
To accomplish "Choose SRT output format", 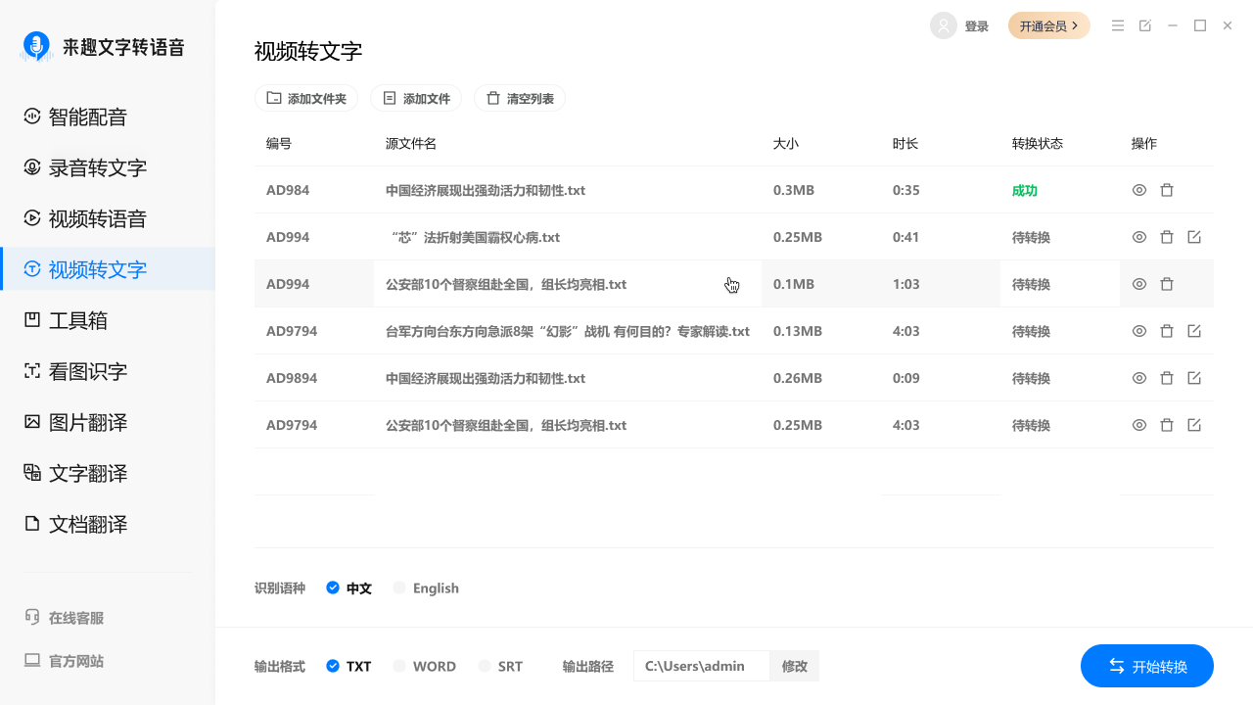I will click(x=500, y=667).
